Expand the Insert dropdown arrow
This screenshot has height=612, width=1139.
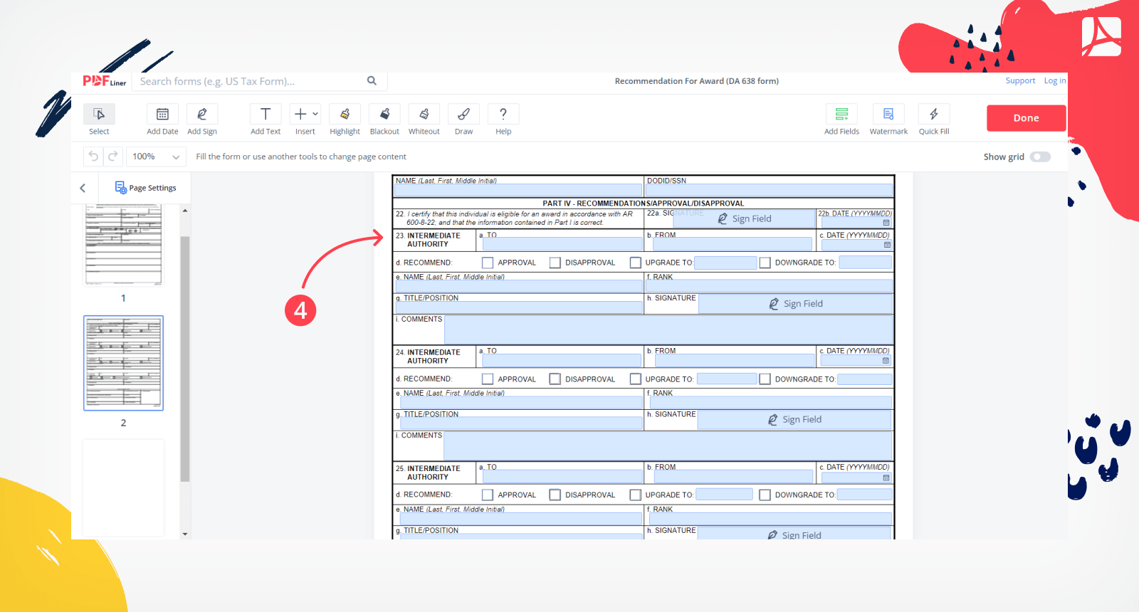pyautogui.click(x=315, y=114)
